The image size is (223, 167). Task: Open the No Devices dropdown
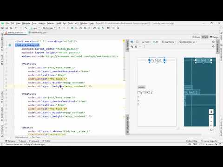coord(49,28)
